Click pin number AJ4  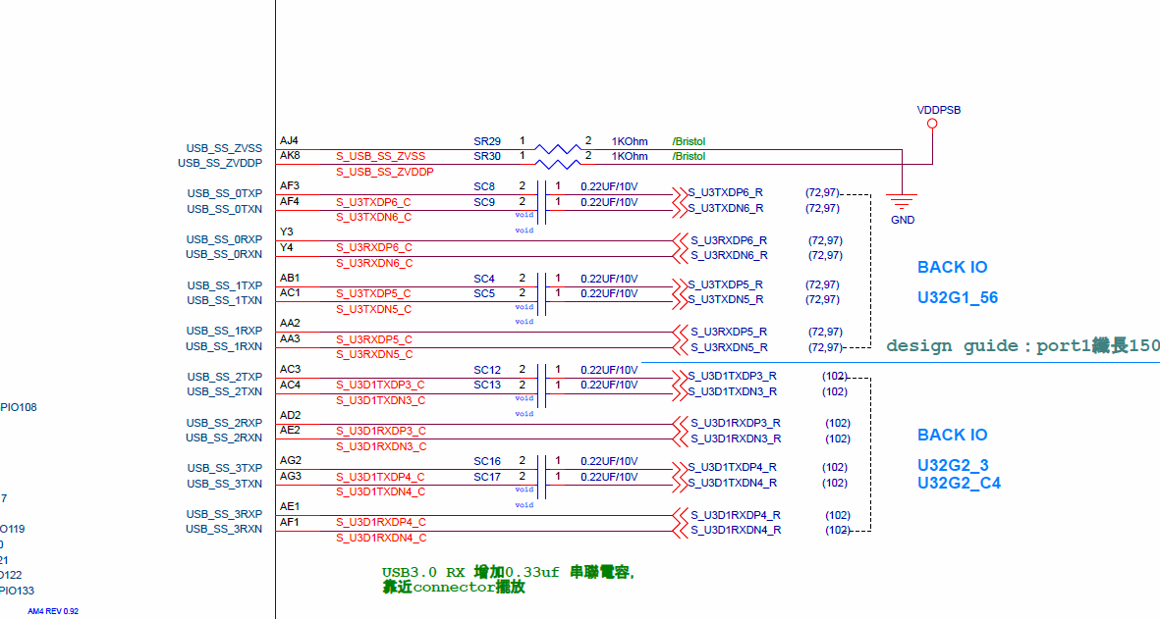pos(289,141)
